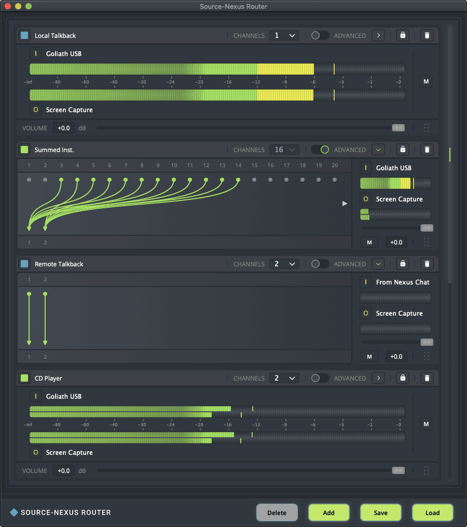Click the Goliath USB input icon in CD Player
The image size is (467, 527).
tap(36, 397)
